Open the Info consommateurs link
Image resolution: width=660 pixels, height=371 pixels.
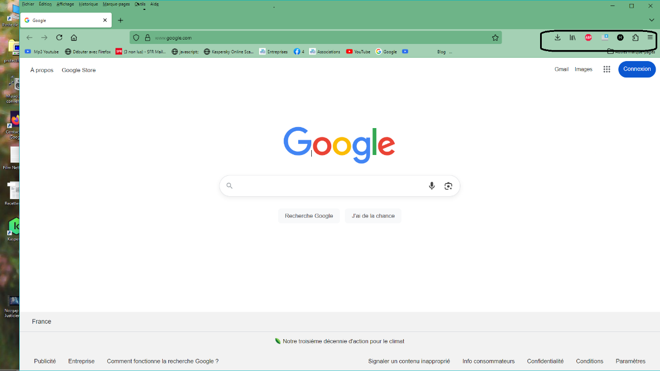tap(488, 361)
